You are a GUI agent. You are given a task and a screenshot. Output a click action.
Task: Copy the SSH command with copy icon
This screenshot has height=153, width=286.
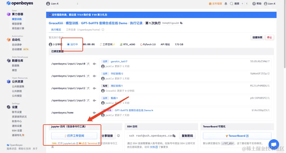click(x=174, y=136)
